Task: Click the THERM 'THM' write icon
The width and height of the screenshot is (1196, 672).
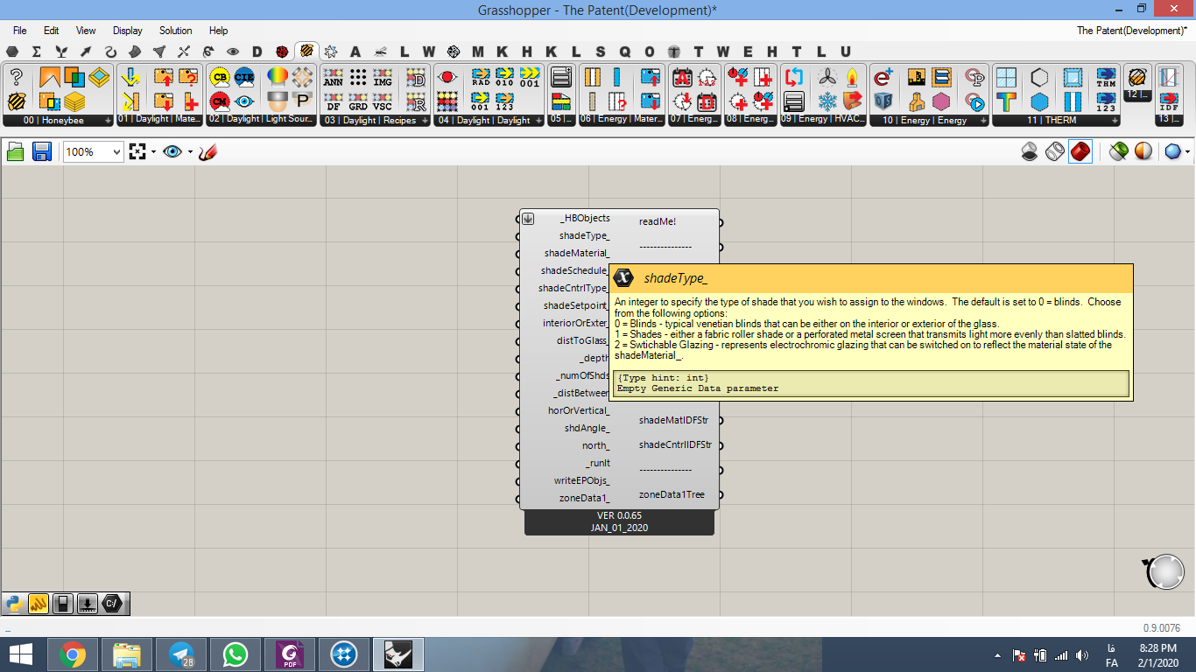Action: [x=1107, y=77]
